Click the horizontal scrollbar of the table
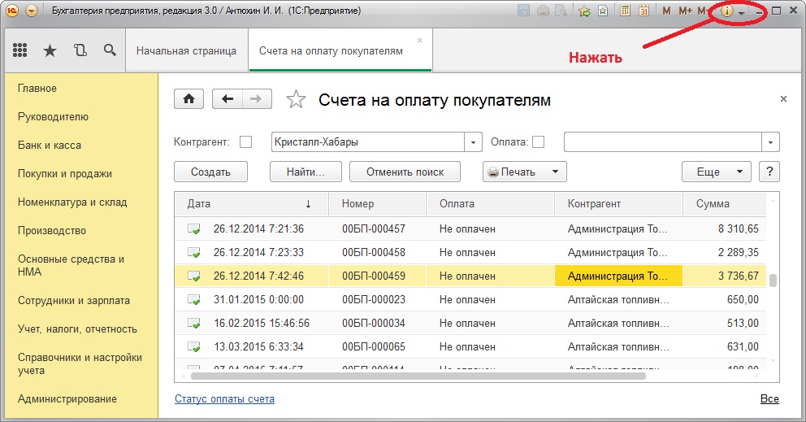Image resolution: width=806 pixels, height=422 pixels. click(x=418, y=376)
